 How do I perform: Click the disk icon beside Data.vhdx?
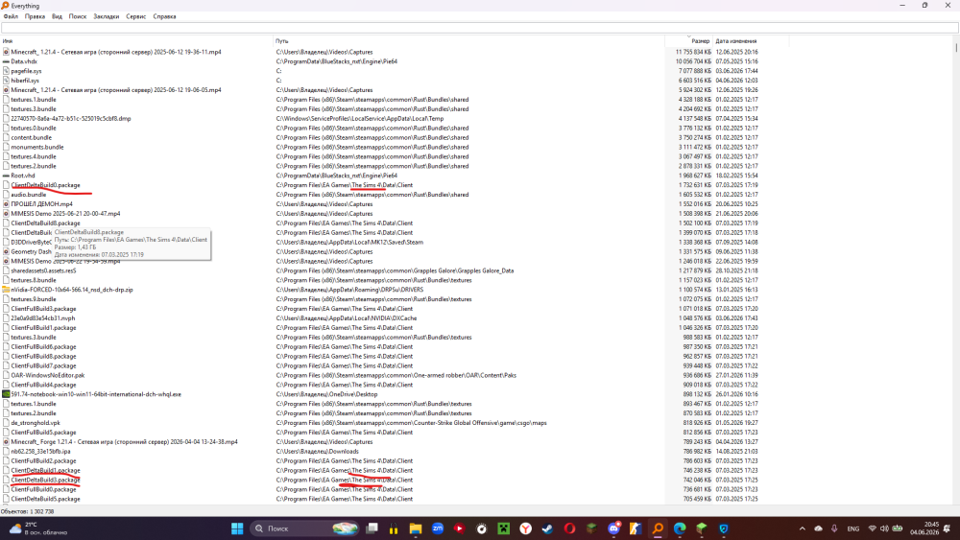(6, 61)
